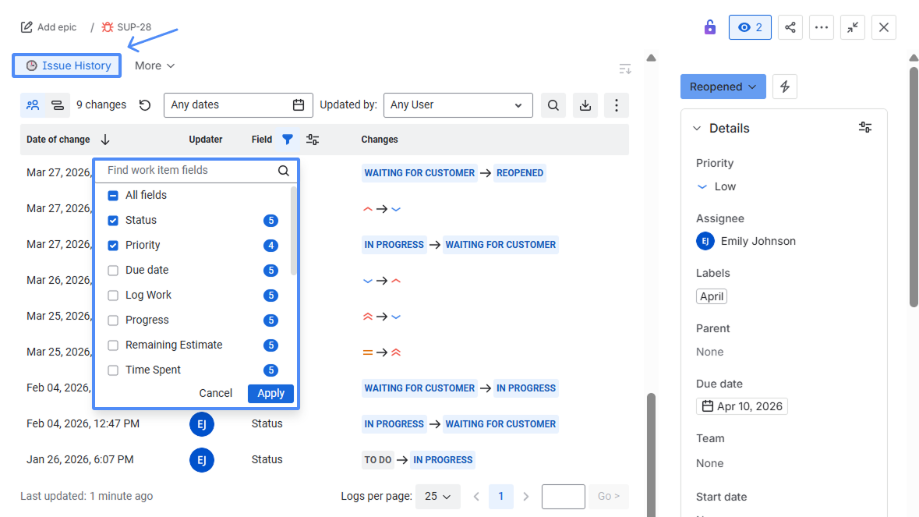Check the Progress checkbox
Viewport: 919px width, 517px height.
[x=113, y=320]
